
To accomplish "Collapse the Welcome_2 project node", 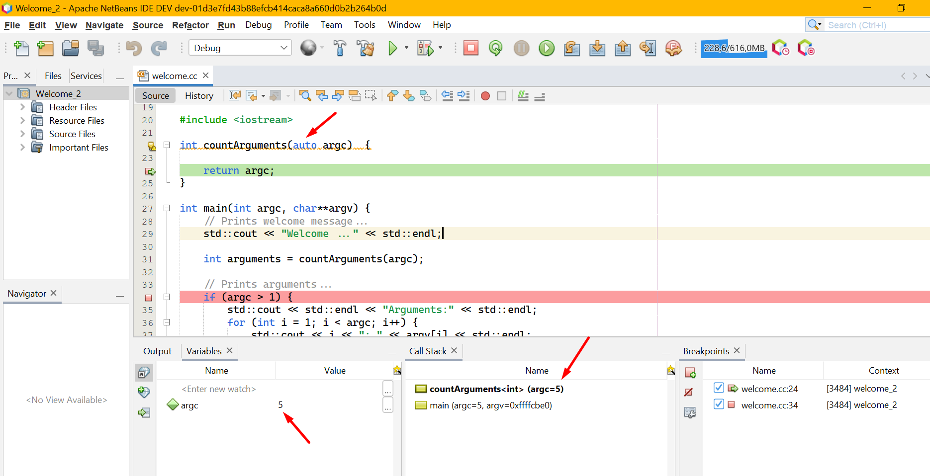I will pyautogui.click(x=9, y=93).
